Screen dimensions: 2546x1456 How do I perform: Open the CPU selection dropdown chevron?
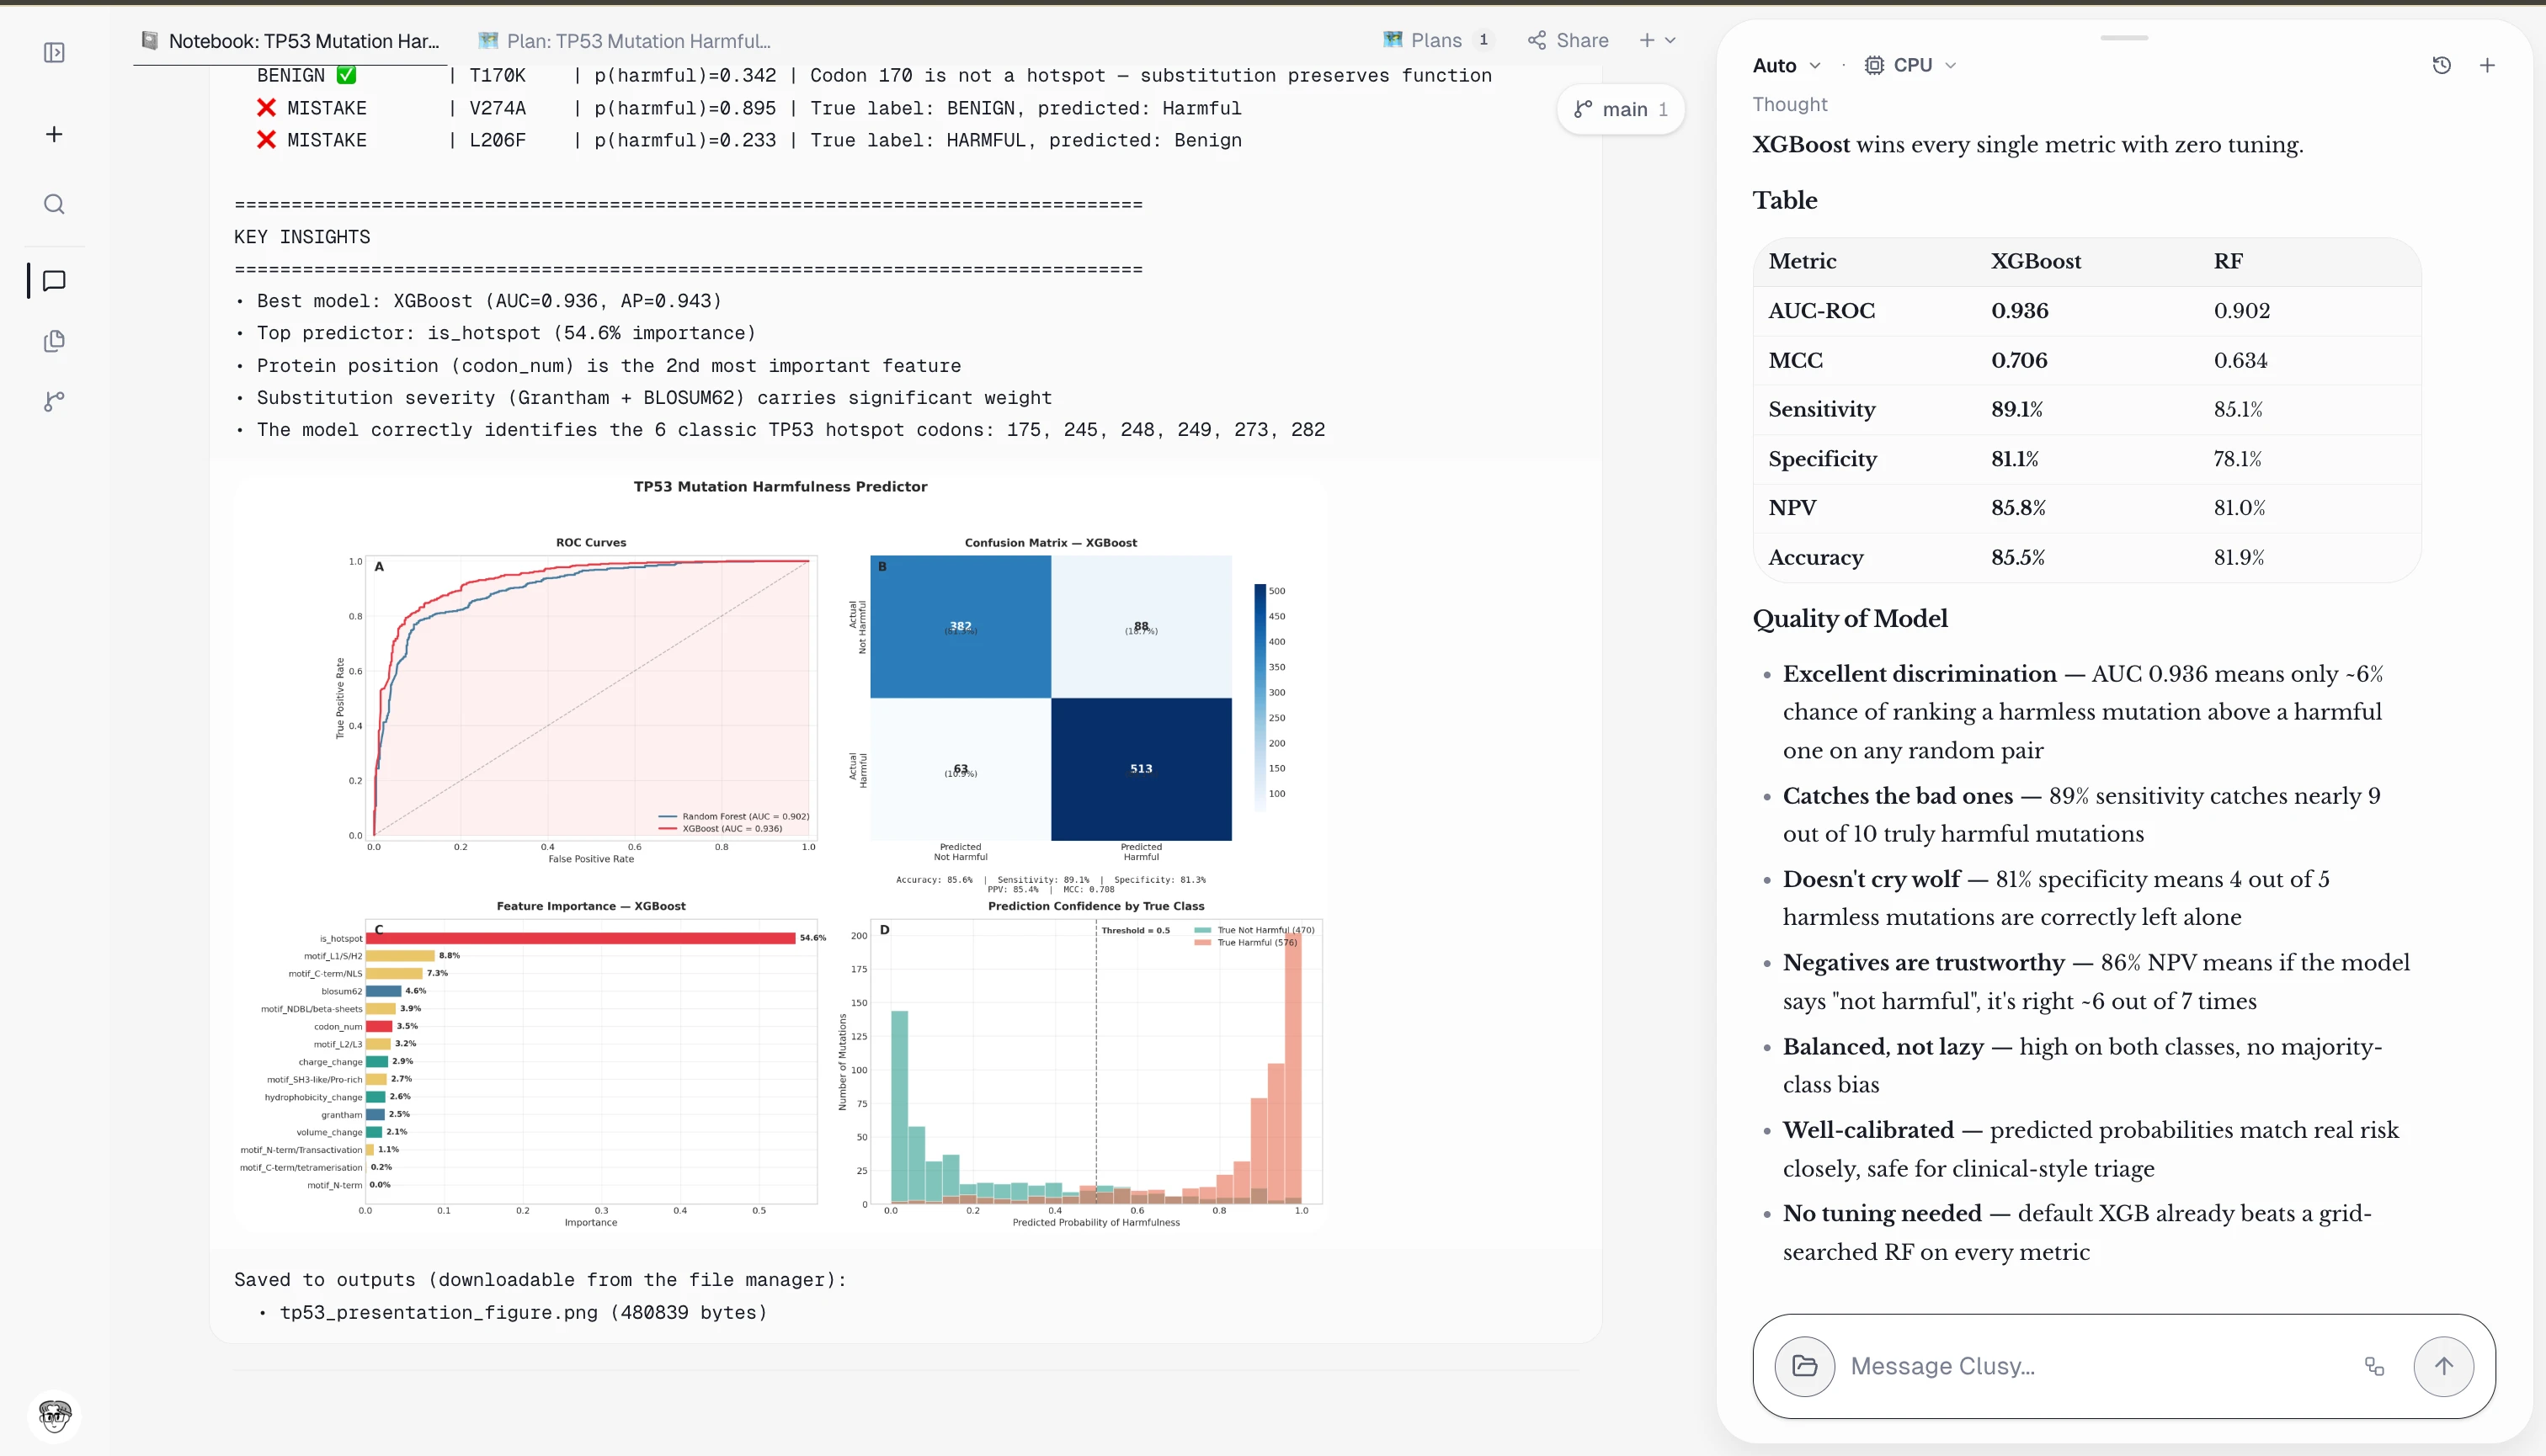pyautogui.click(x=1950, y=65)
